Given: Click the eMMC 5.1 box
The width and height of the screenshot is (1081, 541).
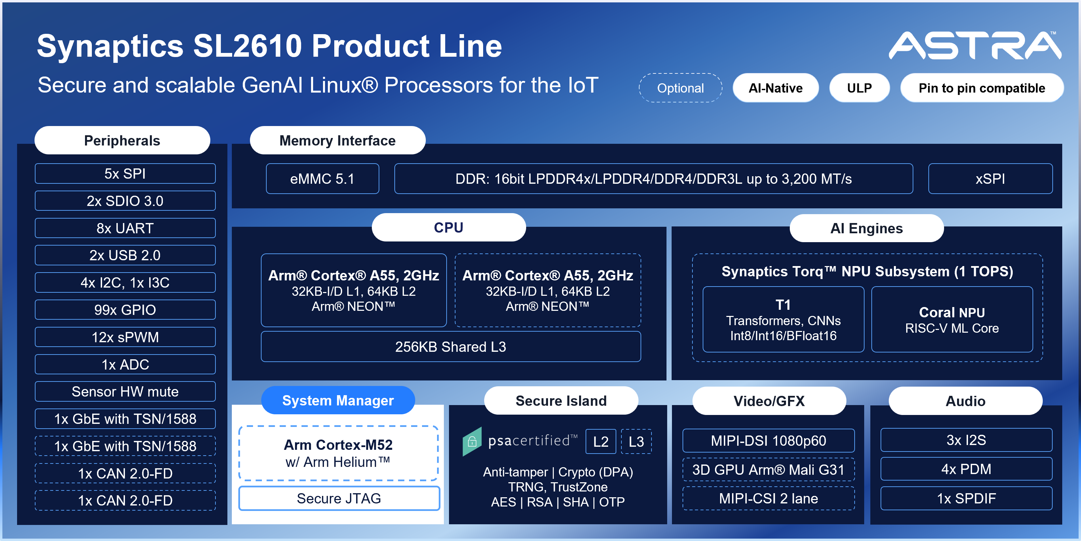Looking at the screenshot, I should point(322,179).
